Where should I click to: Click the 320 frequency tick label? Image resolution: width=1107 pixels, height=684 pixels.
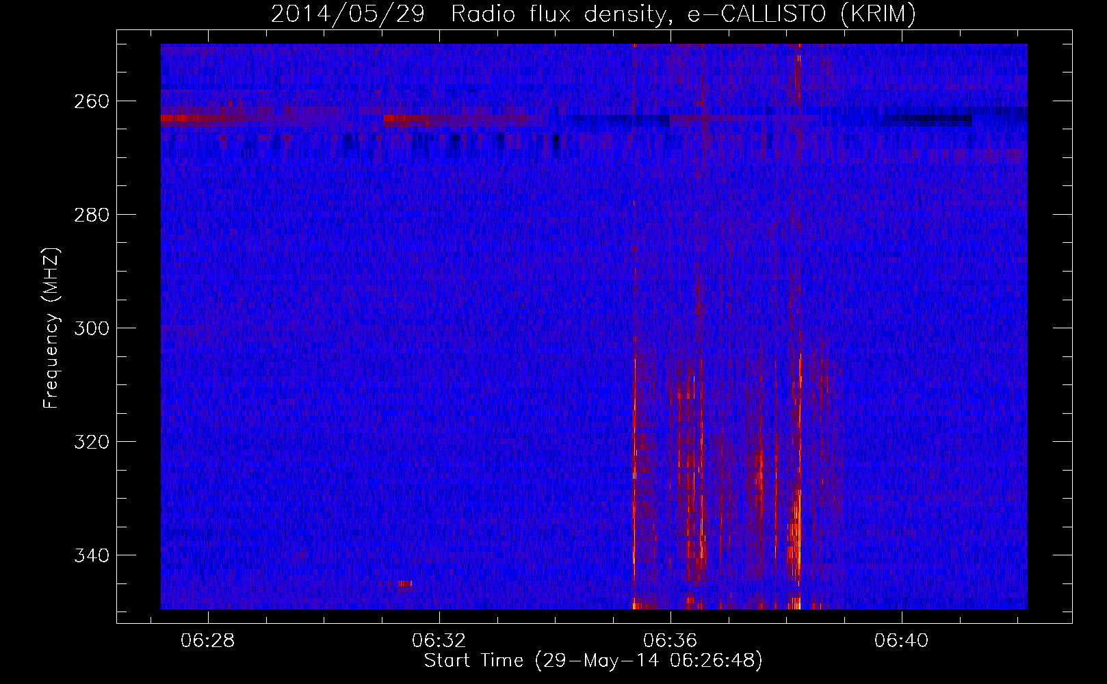90,442
